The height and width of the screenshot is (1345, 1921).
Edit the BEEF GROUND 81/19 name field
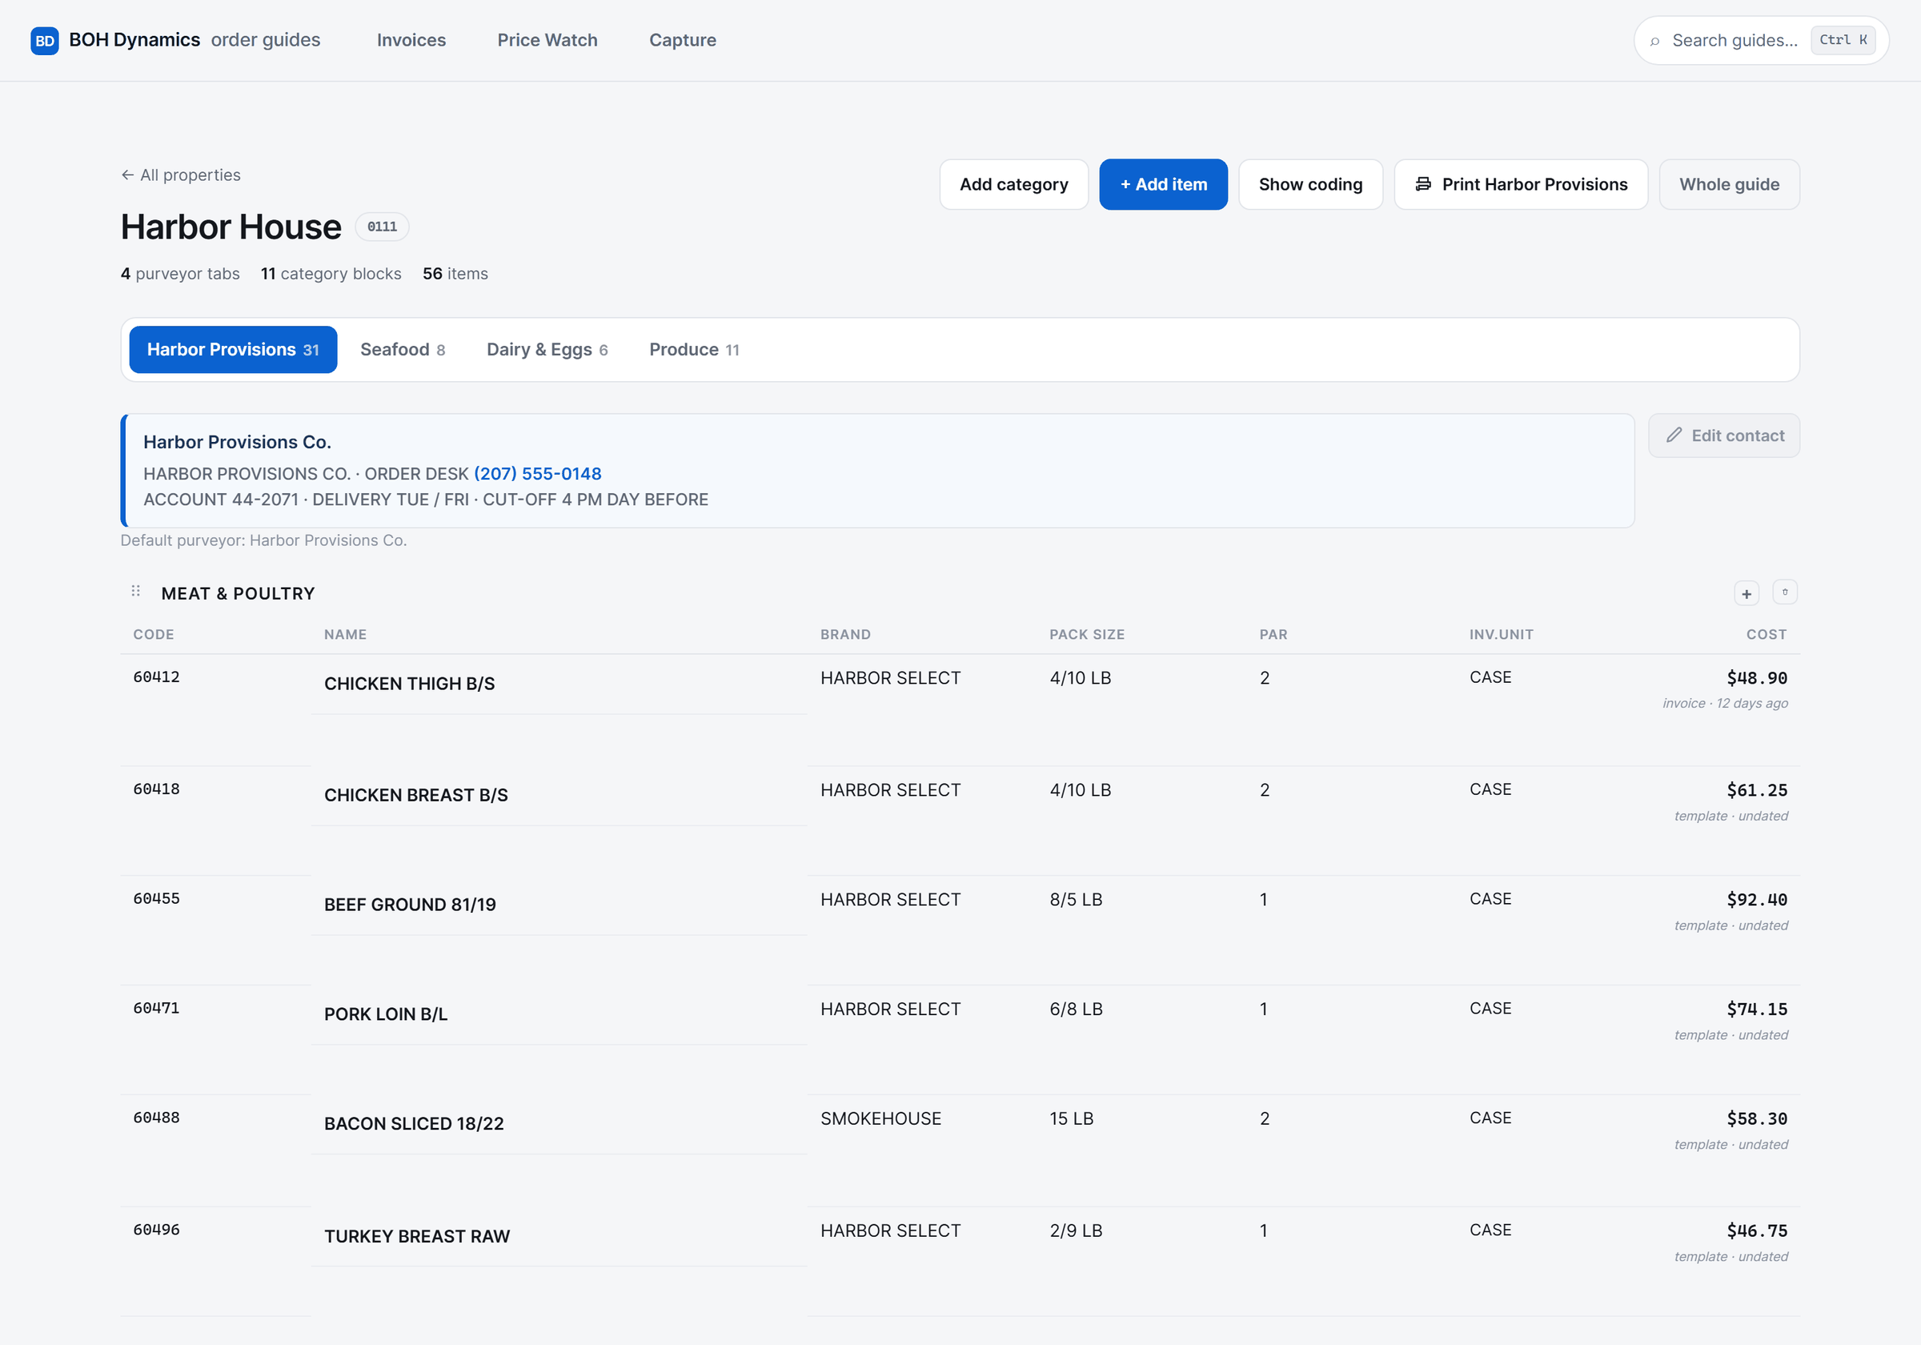[x=559, y=905]
